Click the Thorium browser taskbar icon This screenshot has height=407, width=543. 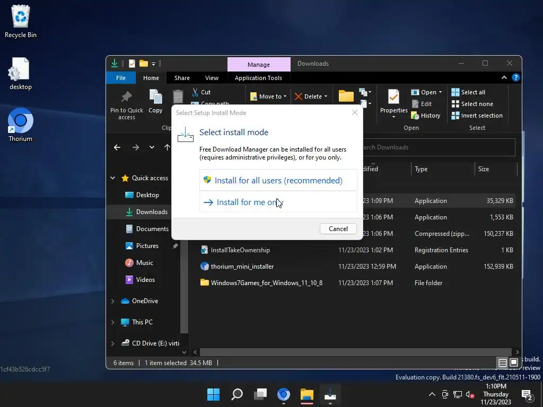(x=284, y=394)
